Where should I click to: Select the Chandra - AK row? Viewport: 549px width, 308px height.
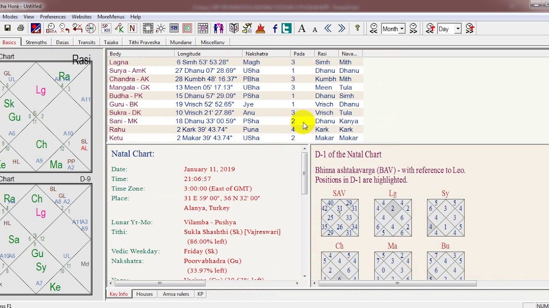235,79
